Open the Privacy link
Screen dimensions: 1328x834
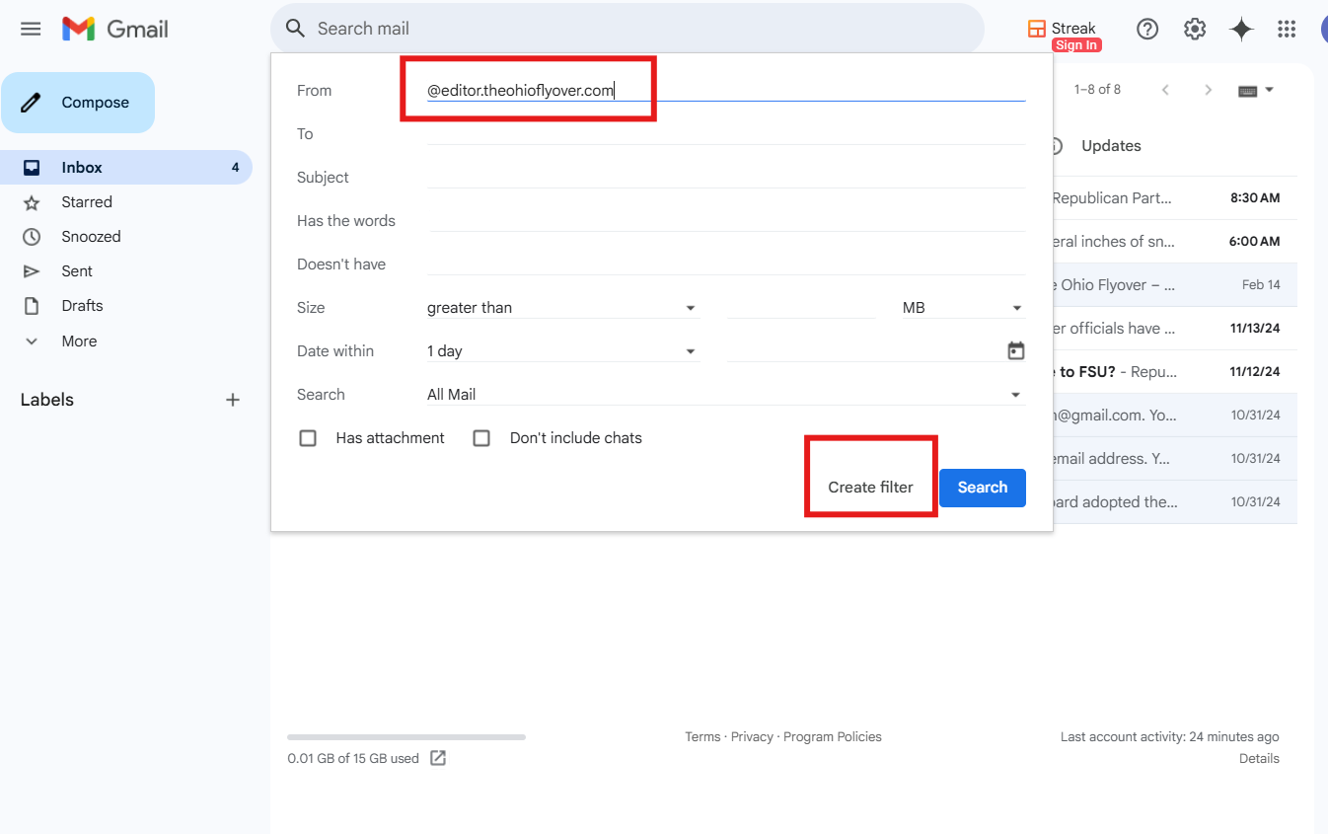click(752, 737)
